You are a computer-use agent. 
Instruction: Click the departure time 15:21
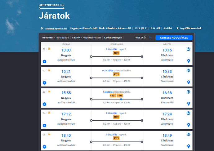point(66,72)
